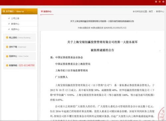Go to 新闻中心 from the sidebar submenu
This screenshot has width=166, height=121.
pos(15,24)
